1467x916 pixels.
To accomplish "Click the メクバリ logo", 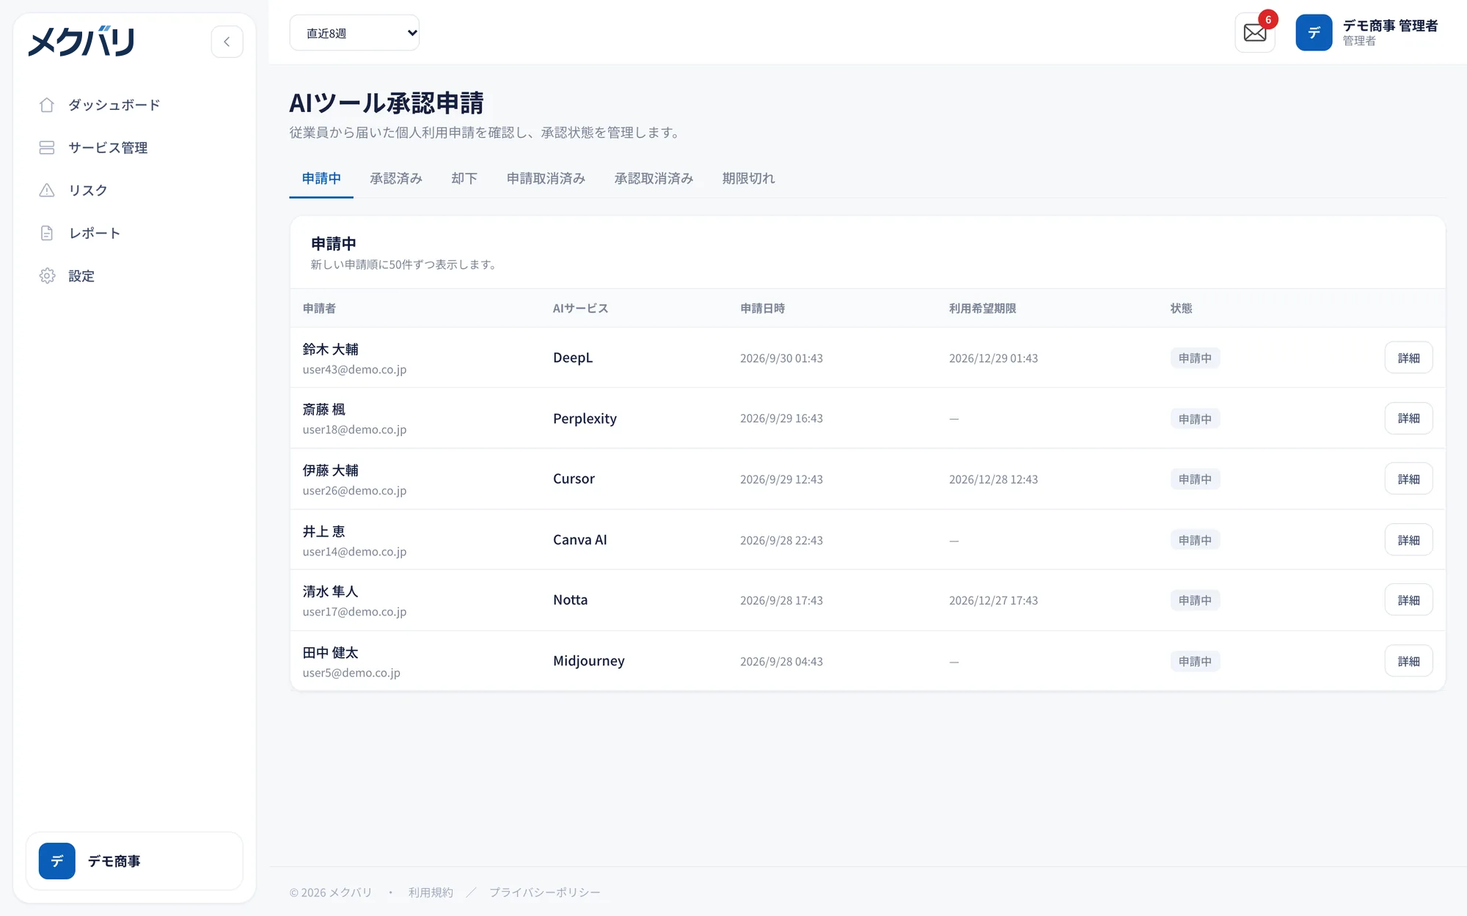I will click(x=81, y=42).
